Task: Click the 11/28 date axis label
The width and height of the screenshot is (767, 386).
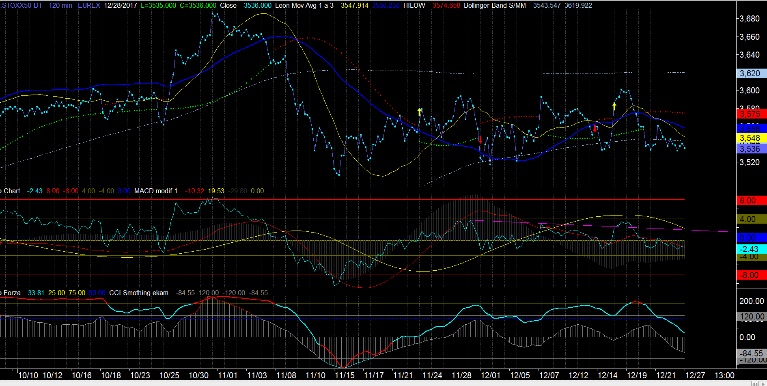Action: 461,375
